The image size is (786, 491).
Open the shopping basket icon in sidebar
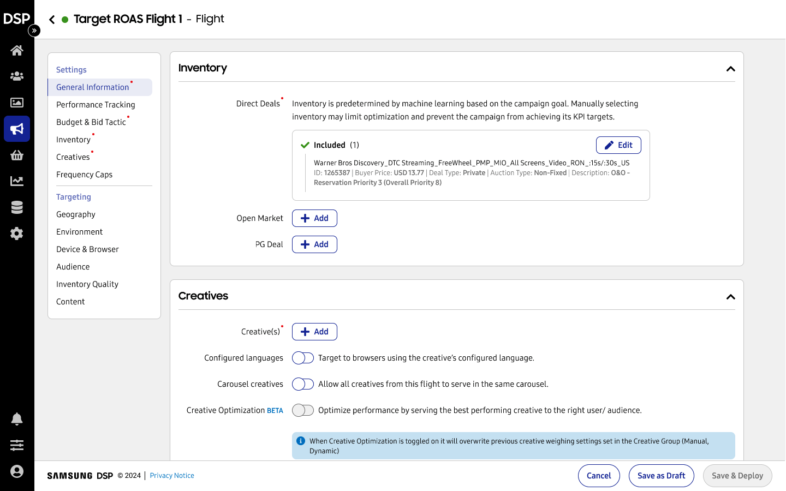[17, 155]
